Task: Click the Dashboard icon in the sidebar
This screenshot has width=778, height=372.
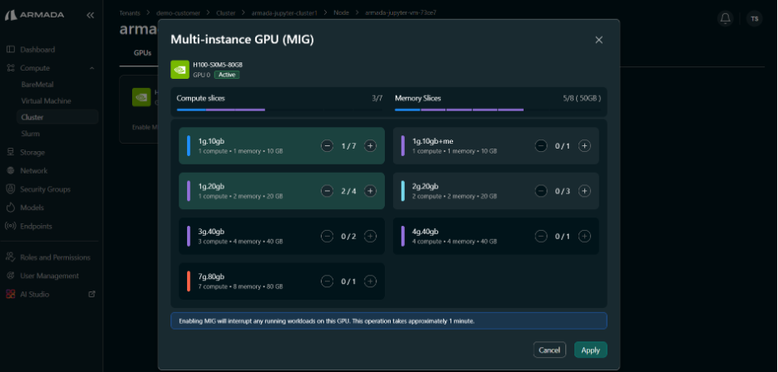Action: (11, 50)
